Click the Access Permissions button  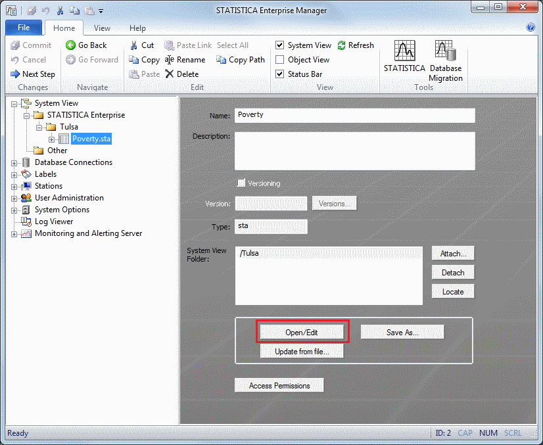(279, 386)
